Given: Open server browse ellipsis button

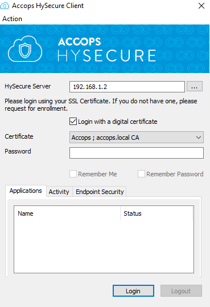Looking at the screenshot, I should 195,86.
